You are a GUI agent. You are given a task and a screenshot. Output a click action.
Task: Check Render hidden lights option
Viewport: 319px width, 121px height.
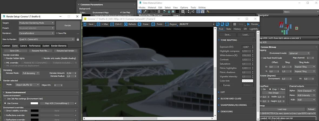[x=5, y=58]
